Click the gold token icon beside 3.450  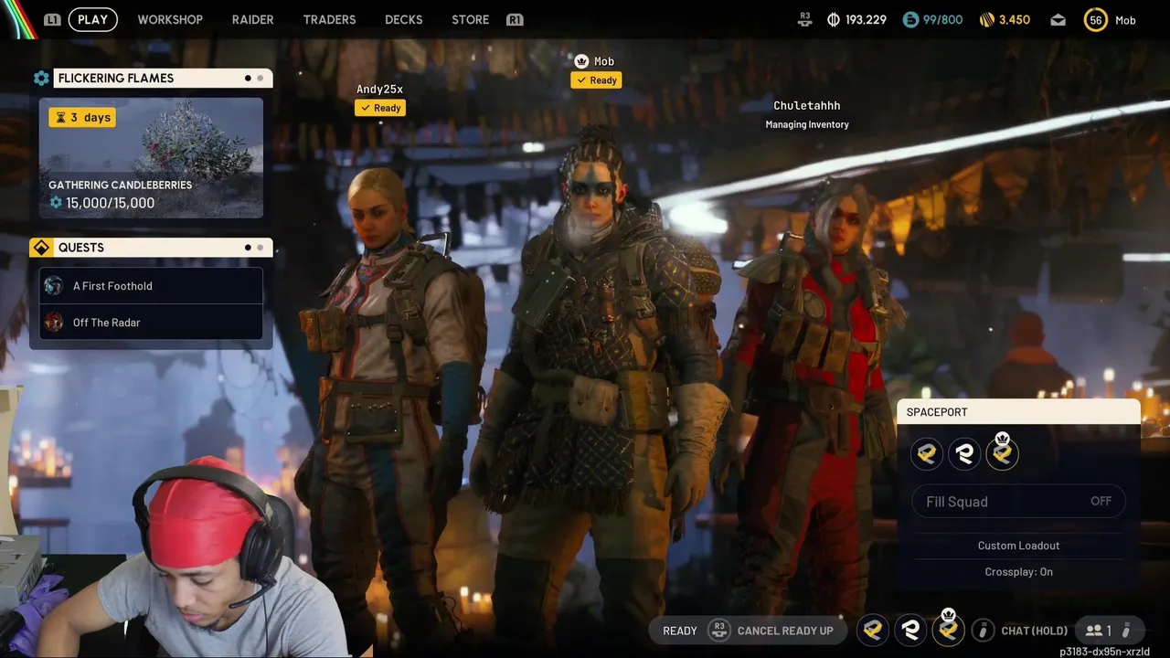[986, 19]
